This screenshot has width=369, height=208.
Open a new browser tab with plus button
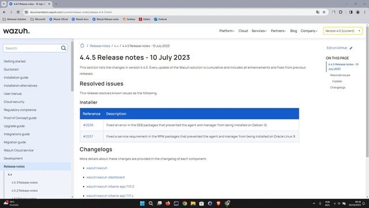[56, 4]
